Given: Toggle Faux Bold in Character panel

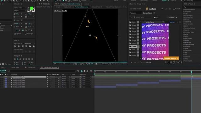Looking at the screenshot, I should coord(17,30).
